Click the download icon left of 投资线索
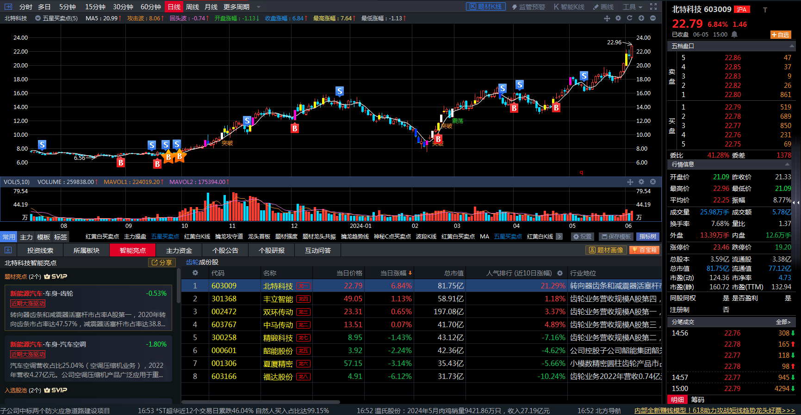Screen dimensions: 801x415 [x=8, y=250]
